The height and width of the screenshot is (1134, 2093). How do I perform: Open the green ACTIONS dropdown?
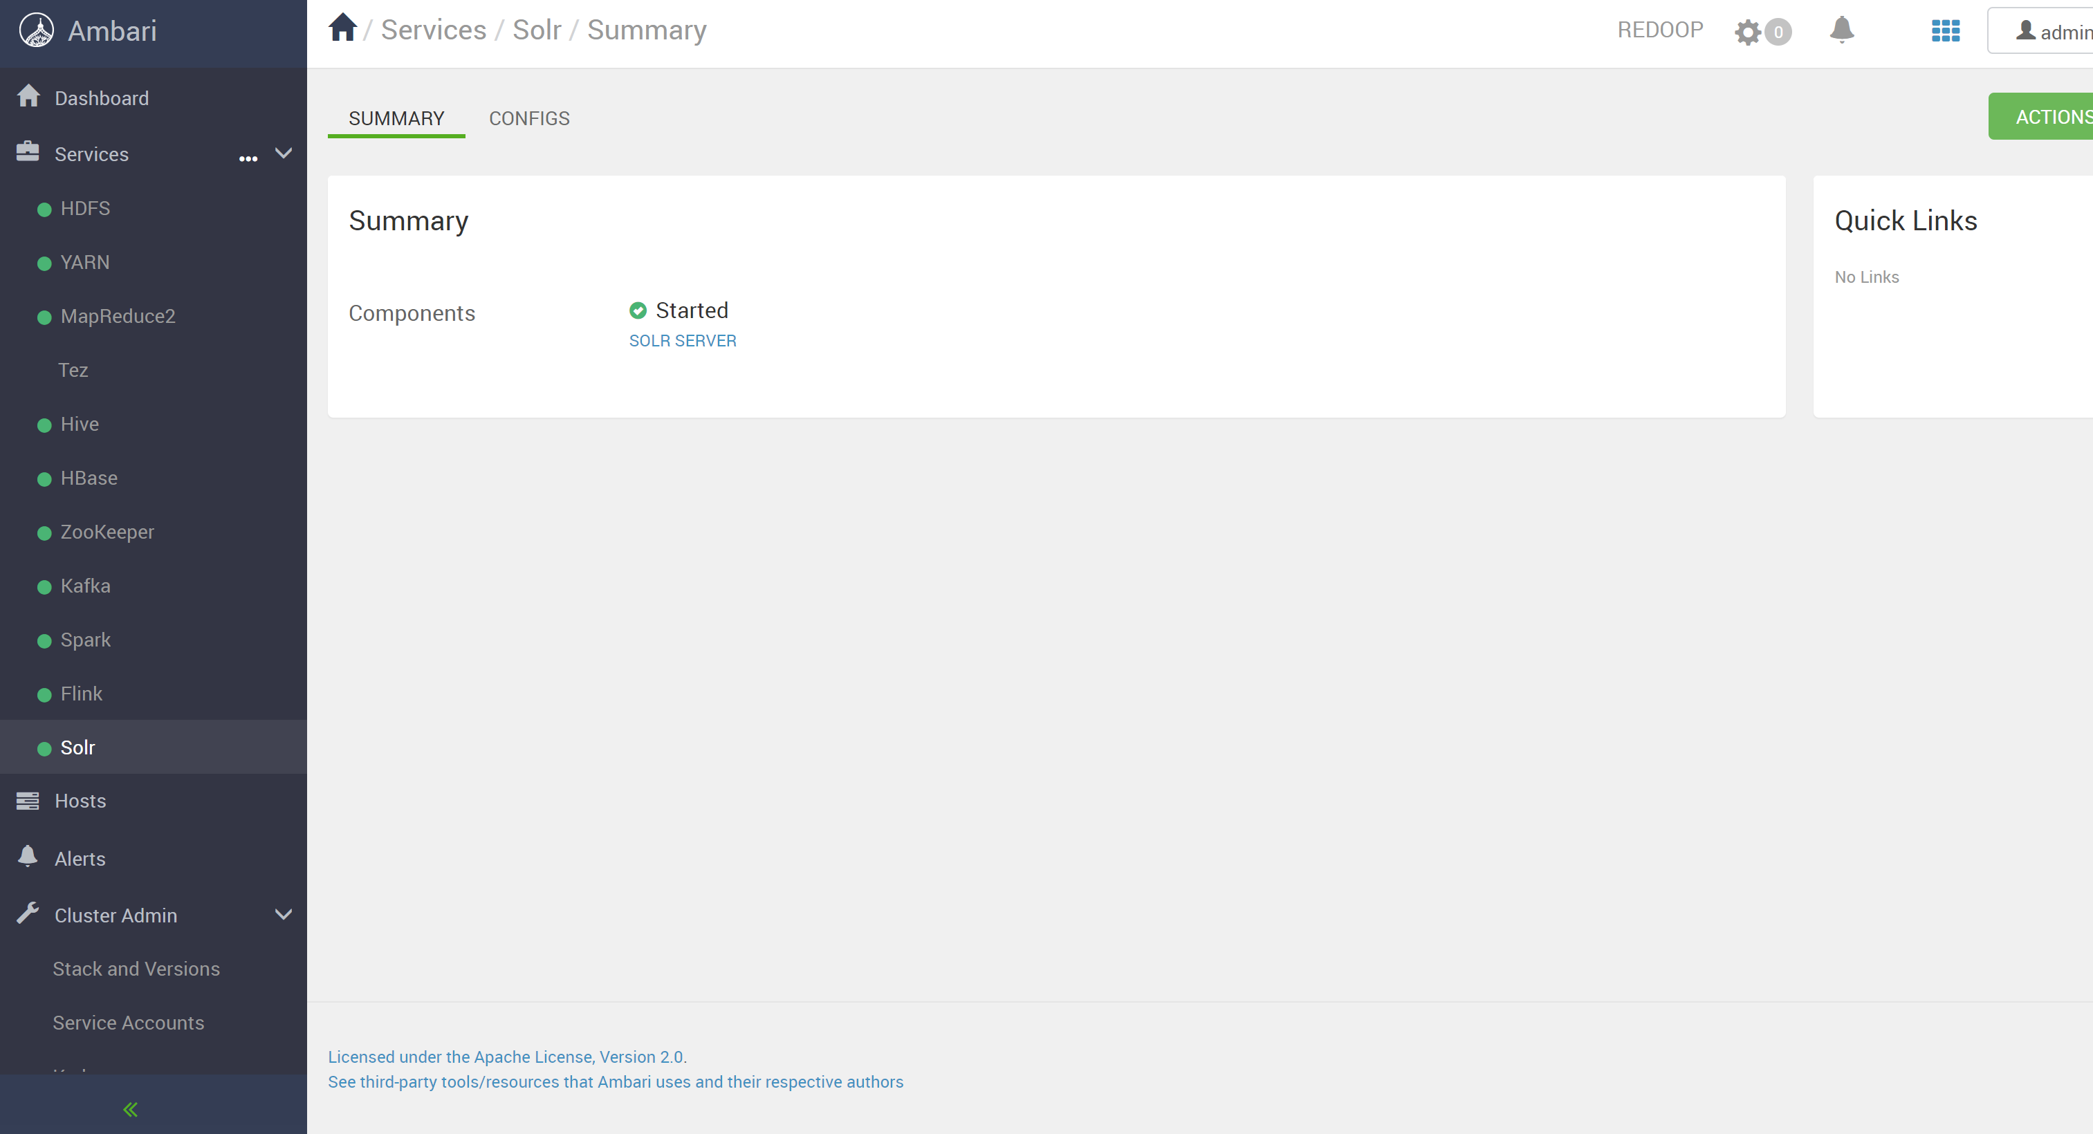(2040, 116)
